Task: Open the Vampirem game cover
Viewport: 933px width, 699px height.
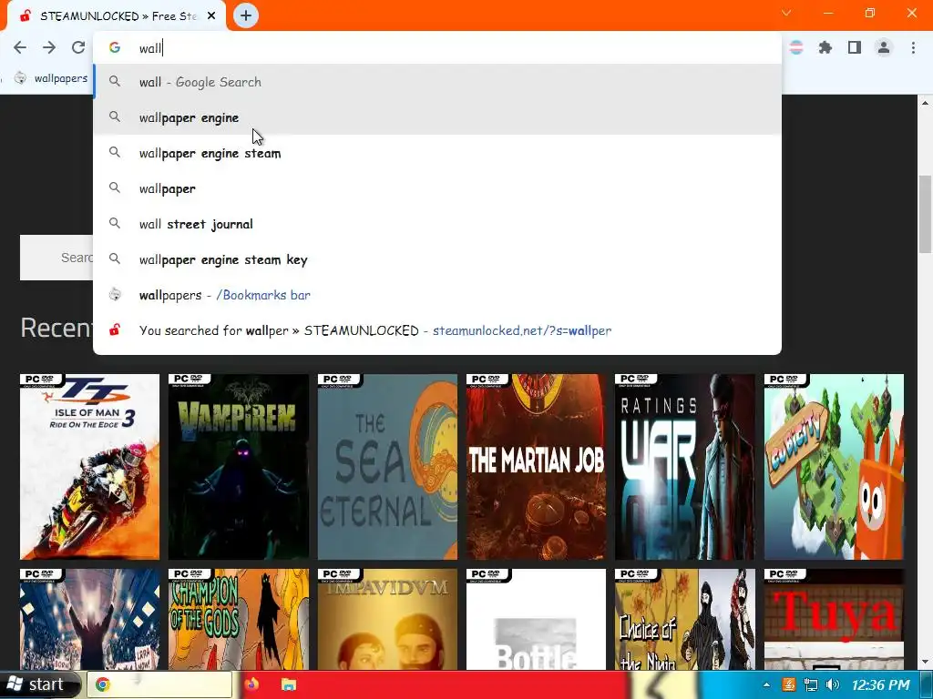Action: point(239,467)
